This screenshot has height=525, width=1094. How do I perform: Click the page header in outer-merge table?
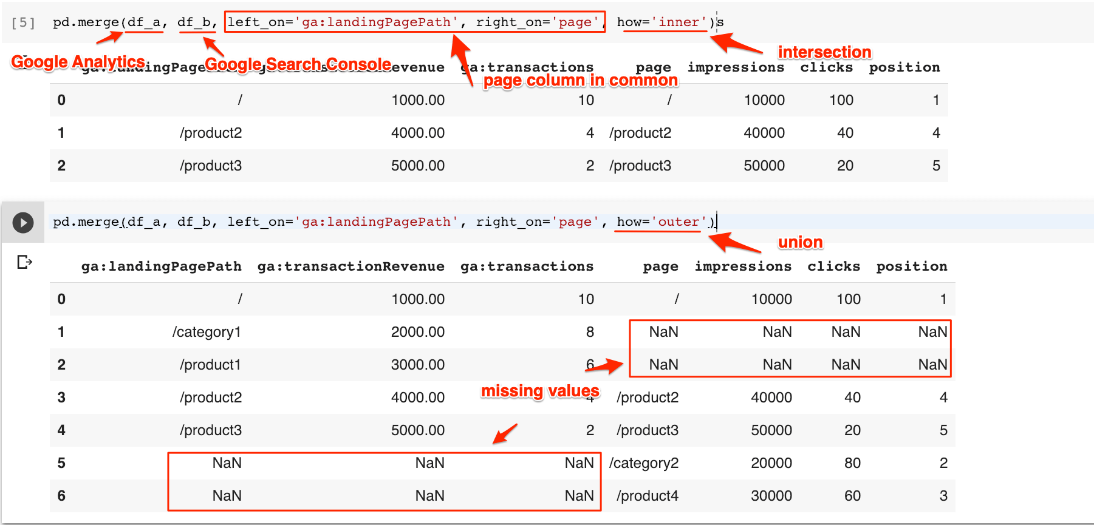click(660, 266)
